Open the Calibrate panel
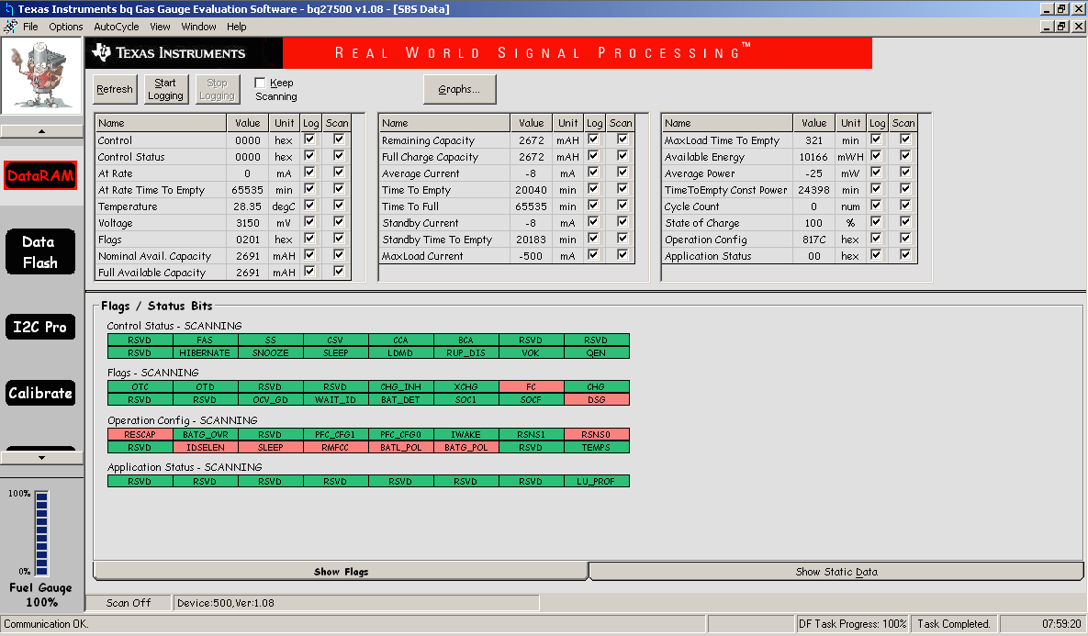This screenshot has height=636, width=1088. click(40, 393)
